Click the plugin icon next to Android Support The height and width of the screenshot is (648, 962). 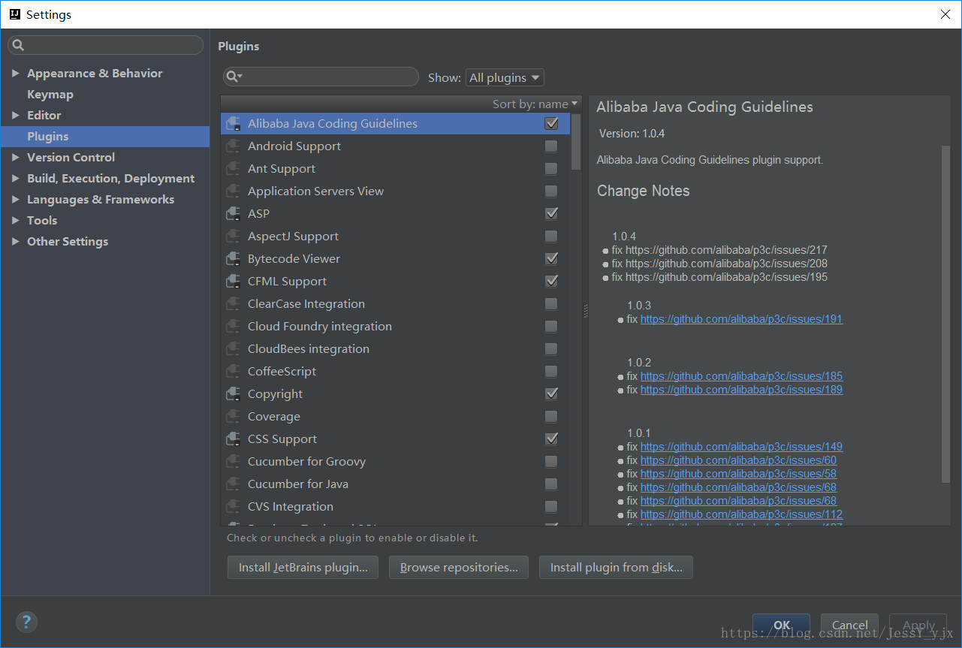click(234, 146)
